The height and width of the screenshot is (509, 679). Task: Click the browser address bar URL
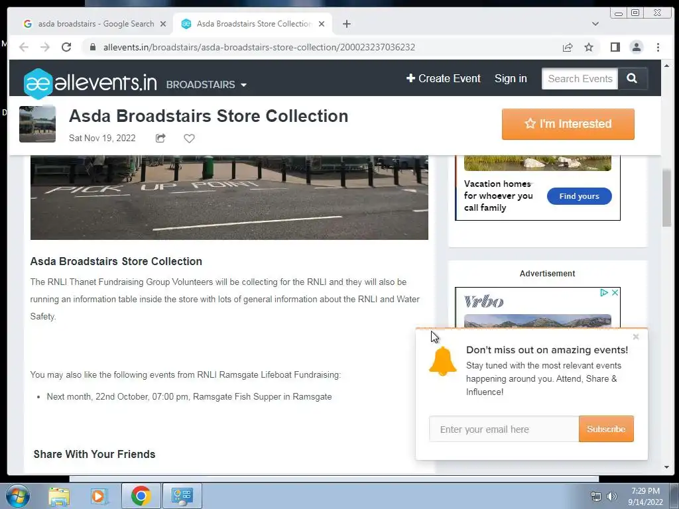pos(259,47)
